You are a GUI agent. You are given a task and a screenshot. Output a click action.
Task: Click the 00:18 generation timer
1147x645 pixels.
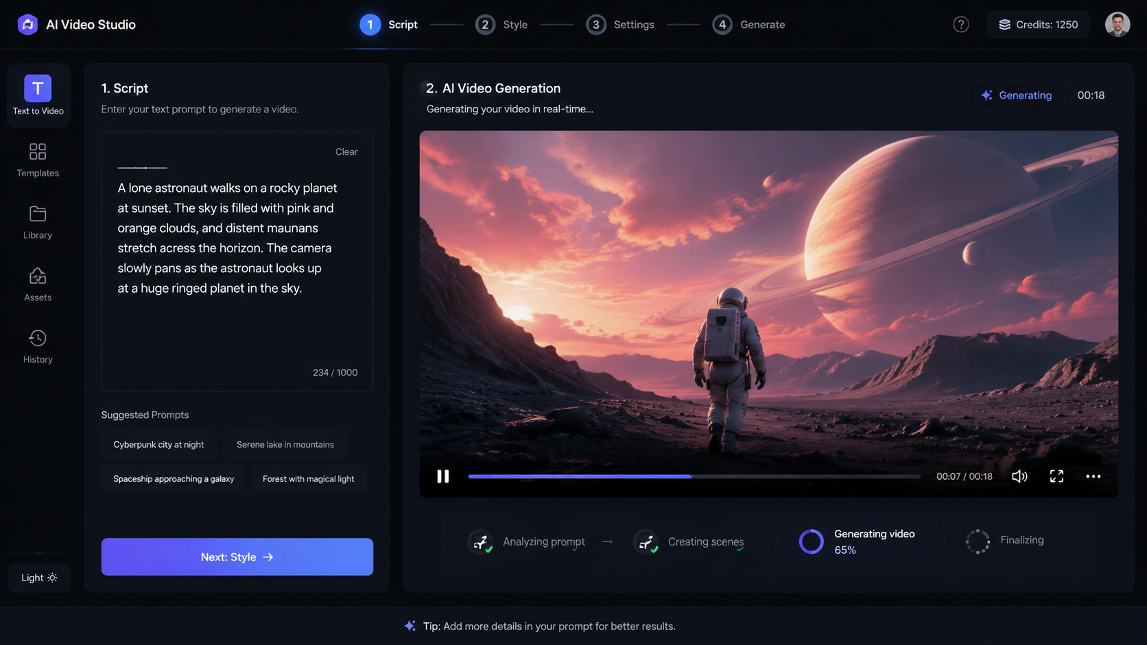click(1091, 95)
